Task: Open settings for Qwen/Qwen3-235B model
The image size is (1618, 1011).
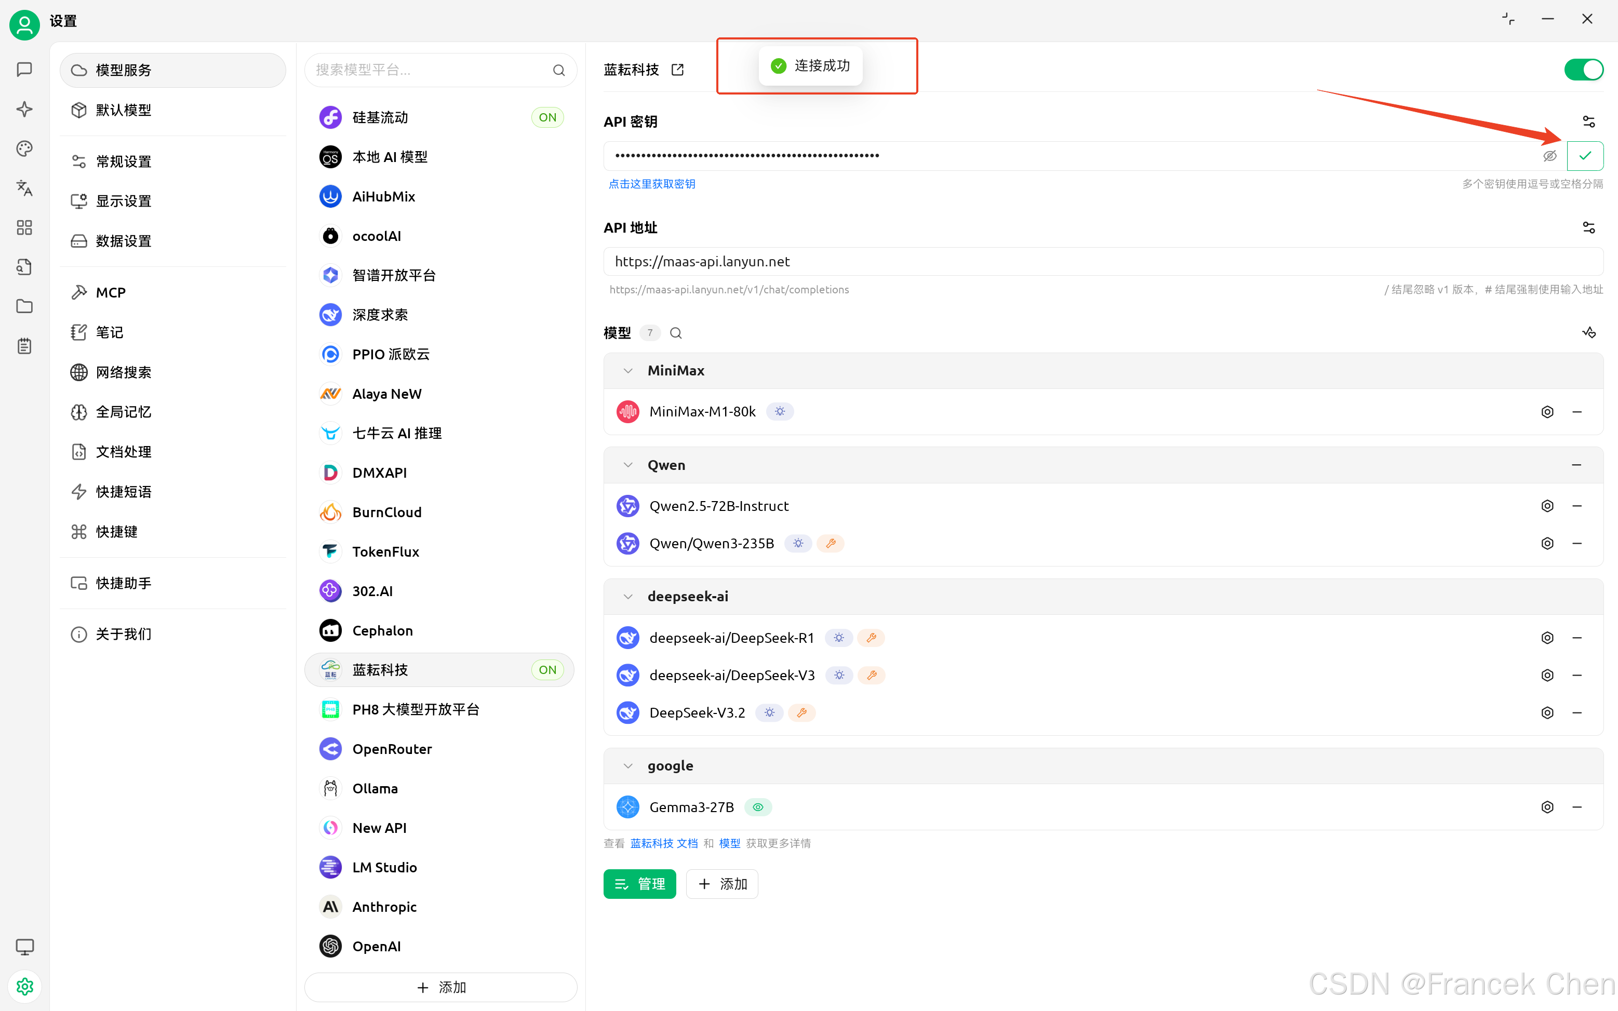Action: [x=1547, y=544]
